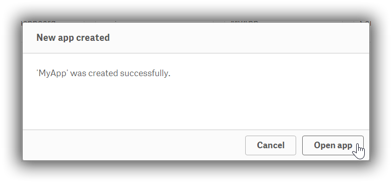Click the partially hidden text above dialog's left corner

click(39, 22)
